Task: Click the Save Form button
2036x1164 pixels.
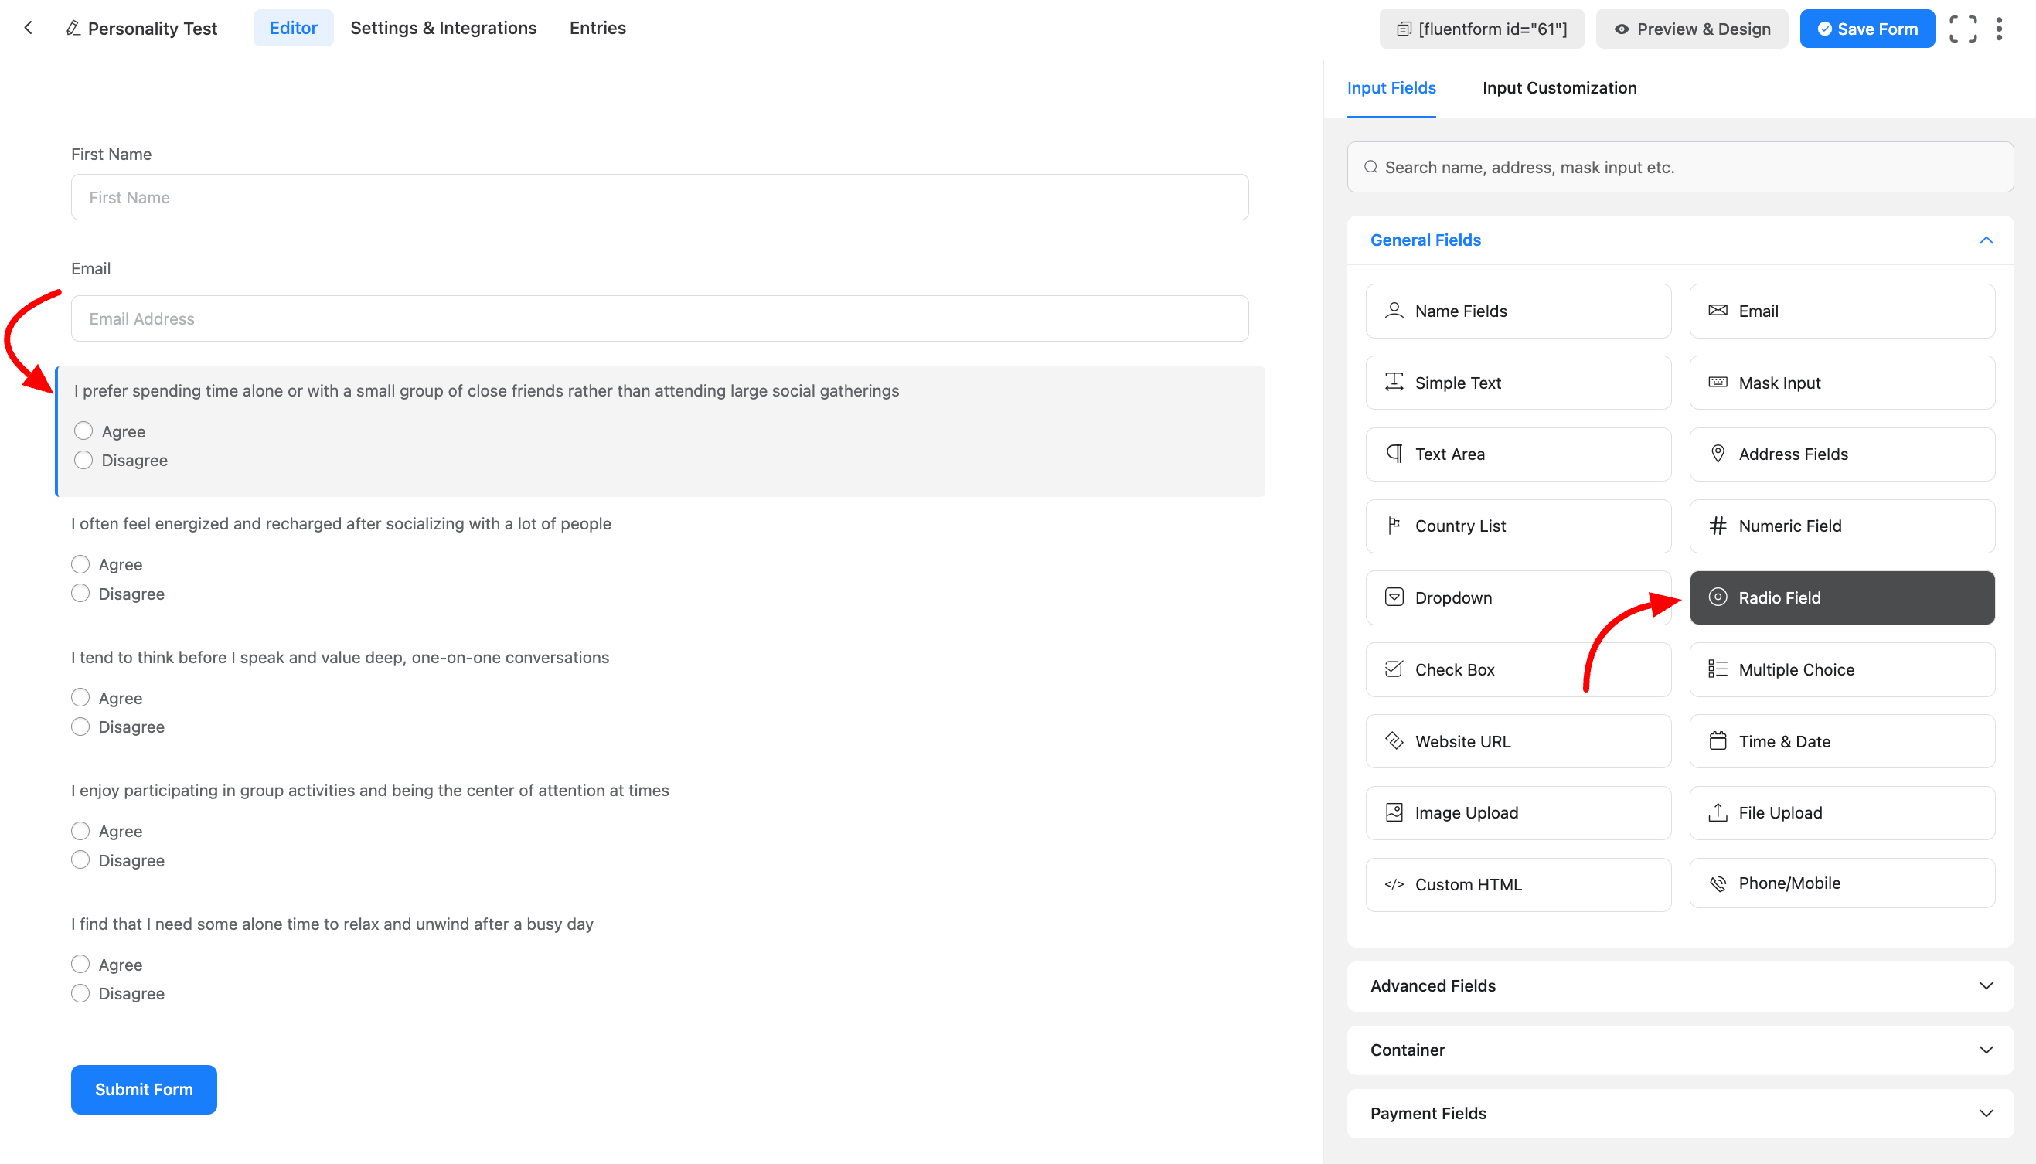Action: pos(1867,29)
